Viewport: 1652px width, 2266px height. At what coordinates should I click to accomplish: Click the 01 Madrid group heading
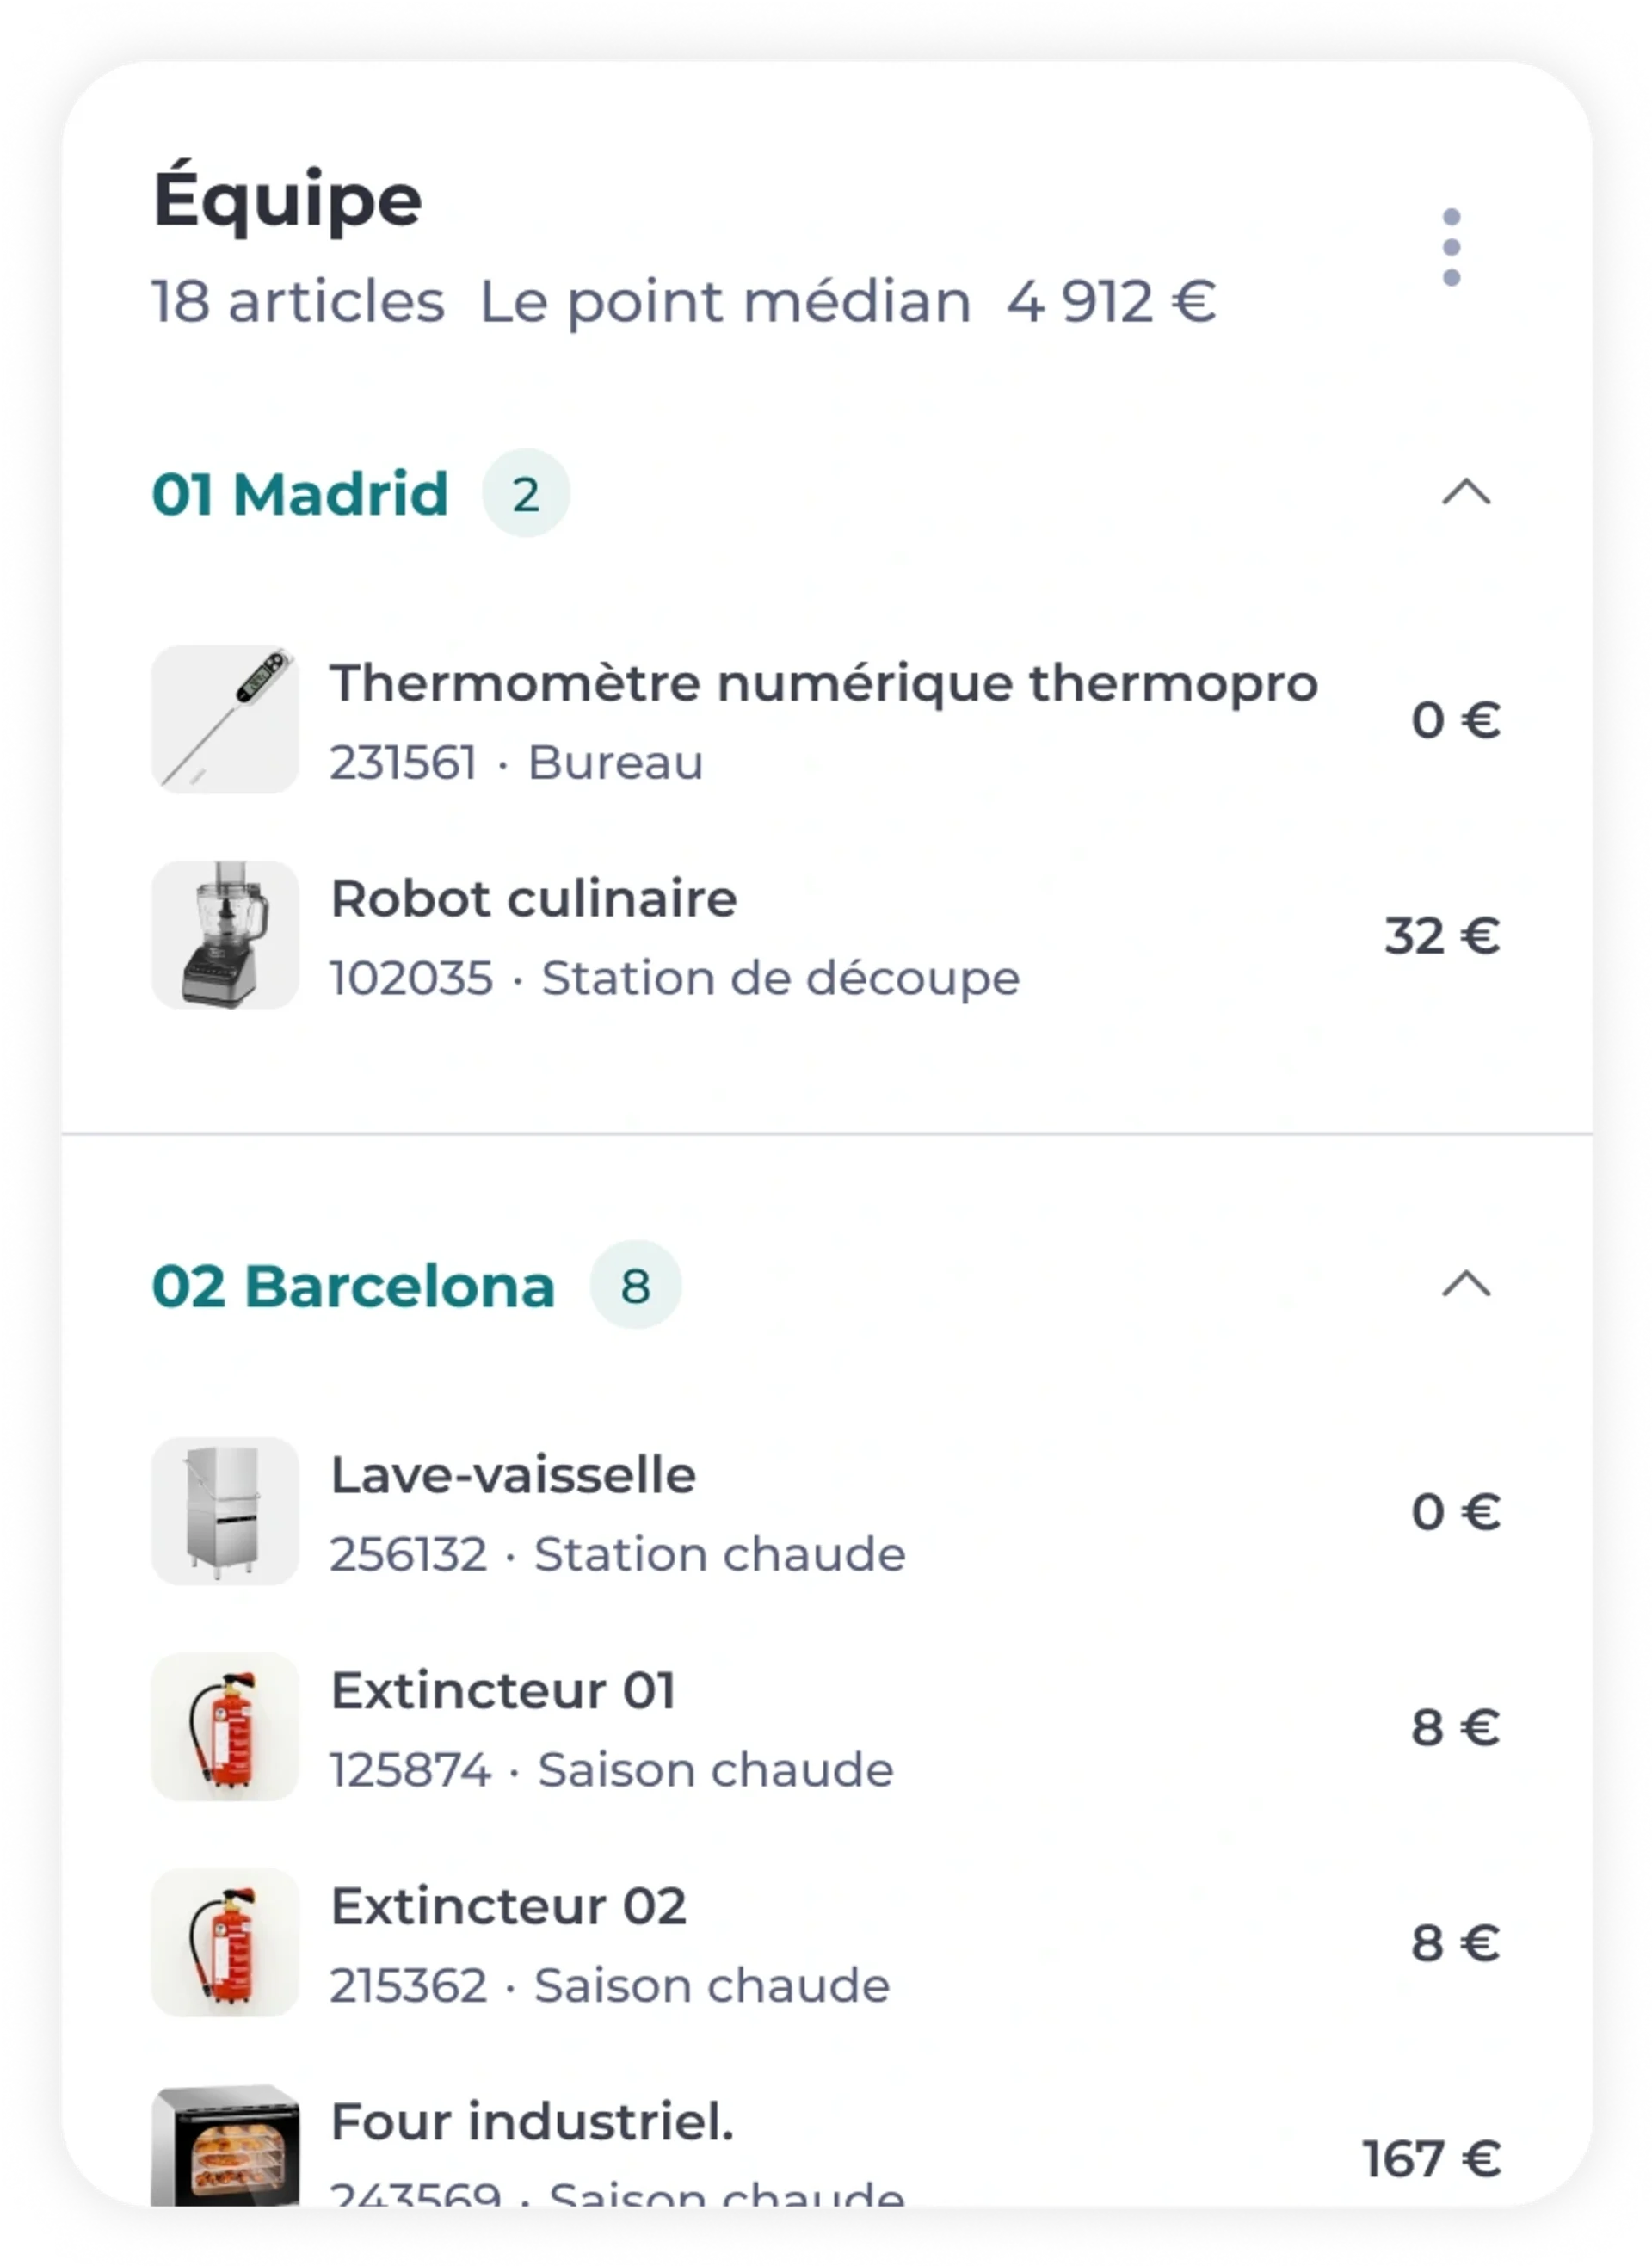pos(300,493)
